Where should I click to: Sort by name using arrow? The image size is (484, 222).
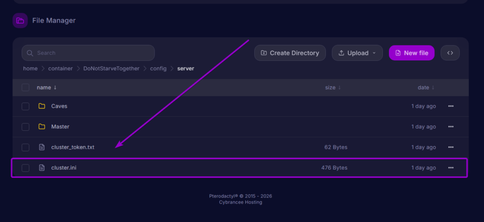click(x=55, y=87)
